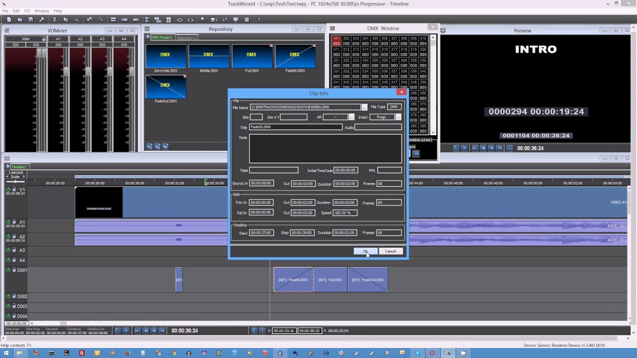
Task: Browse file with button next to File Name
Action: tap(364, 107)
